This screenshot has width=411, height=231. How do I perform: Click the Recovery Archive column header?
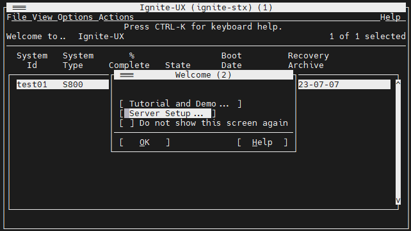[309, 60]
